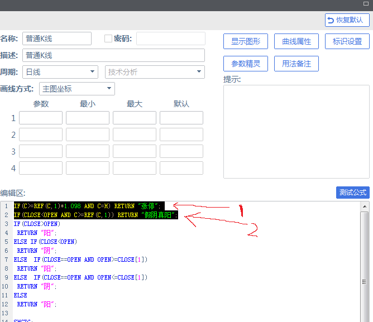Image resolution: width=373 pixels, height=322 pixels.
Task: Click row 2 默认 field
Action: pos(181,134)
